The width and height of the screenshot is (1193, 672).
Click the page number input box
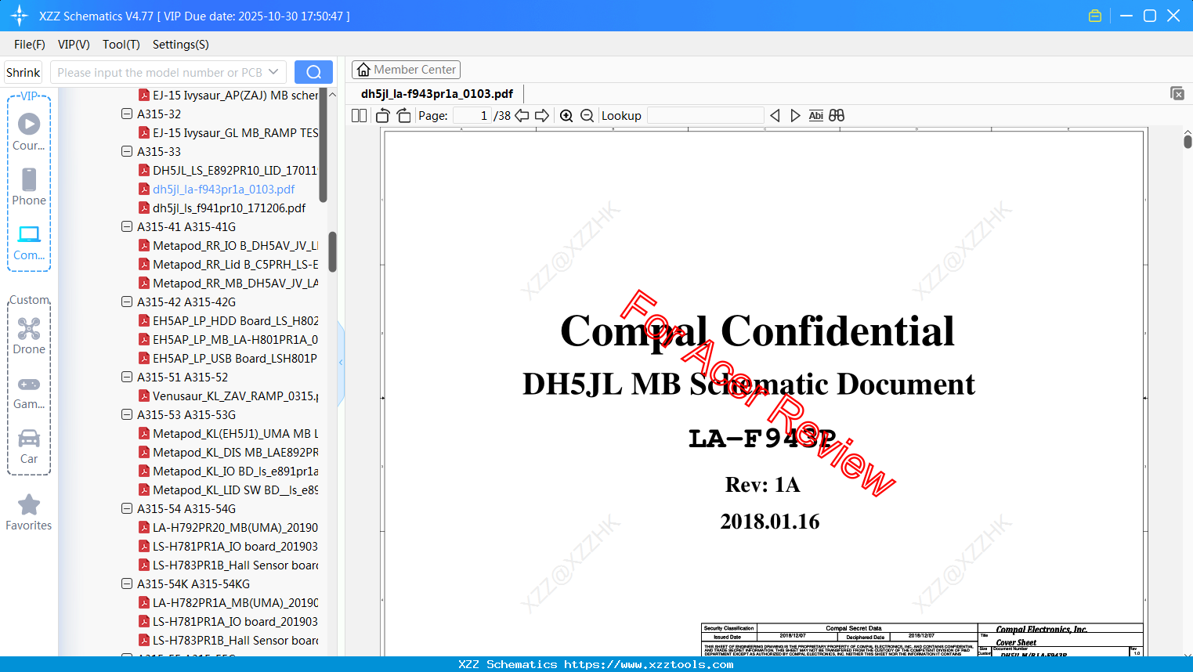[472, 116]
